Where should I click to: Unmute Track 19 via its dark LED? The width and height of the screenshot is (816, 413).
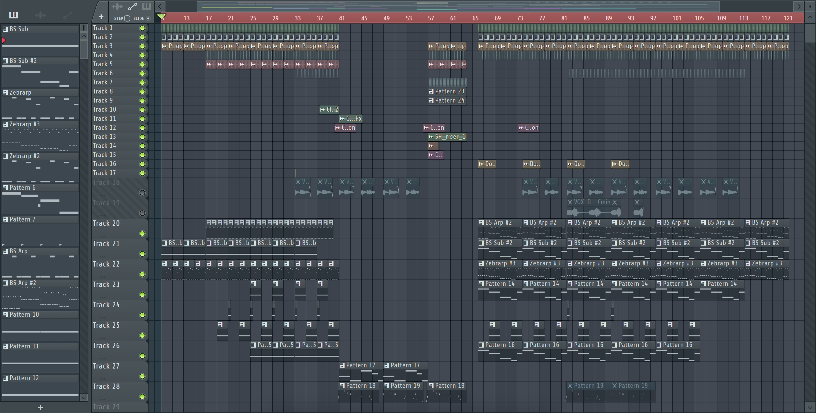[142, 213]
